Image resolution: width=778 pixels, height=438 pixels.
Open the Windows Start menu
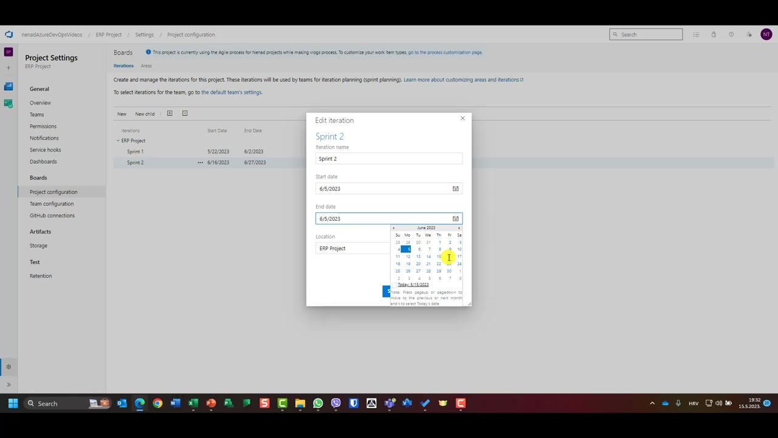coord(13,403)
